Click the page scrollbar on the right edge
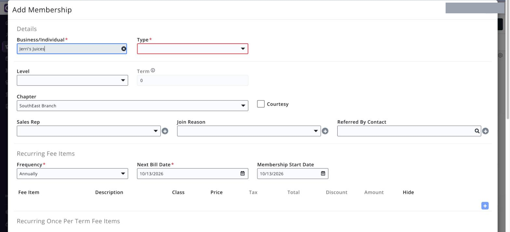Viewport: 510px width, 232px height. click(508, 60)
